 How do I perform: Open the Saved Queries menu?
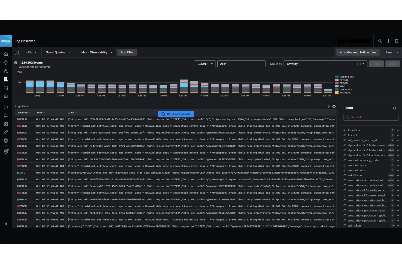[58, 52]
